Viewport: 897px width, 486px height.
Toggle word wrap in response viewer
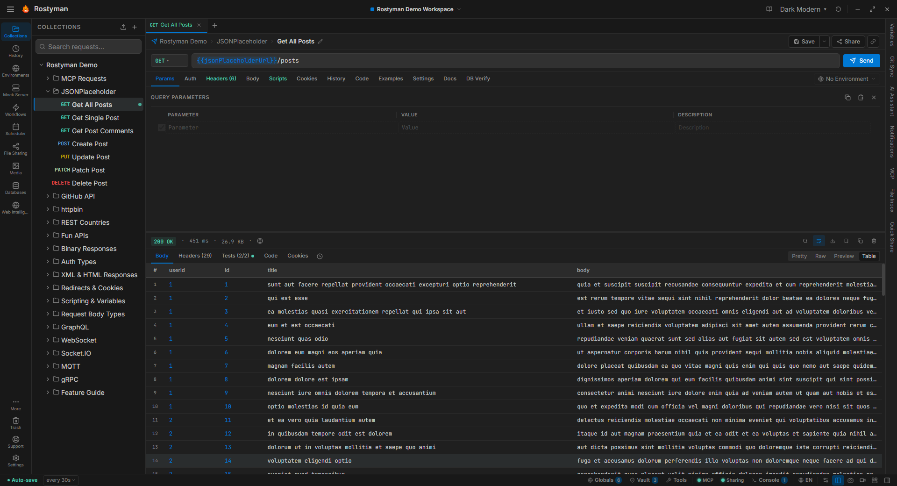click(819, 241)
